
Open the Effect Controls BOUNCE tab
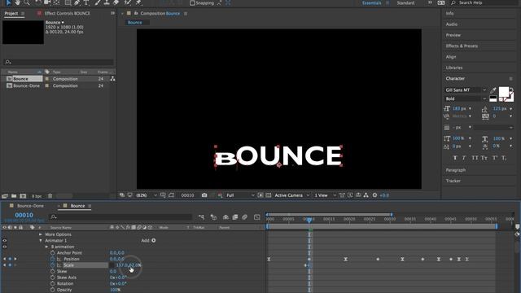coord(67,13)
